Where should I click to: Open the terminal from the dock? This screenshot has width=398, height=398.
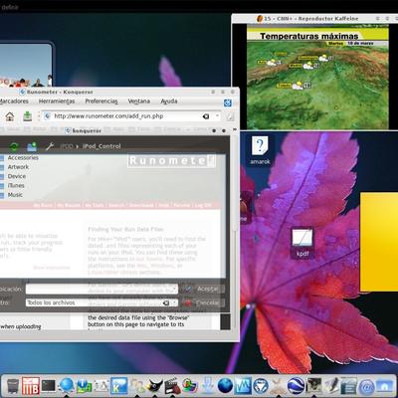click(49, 386)
